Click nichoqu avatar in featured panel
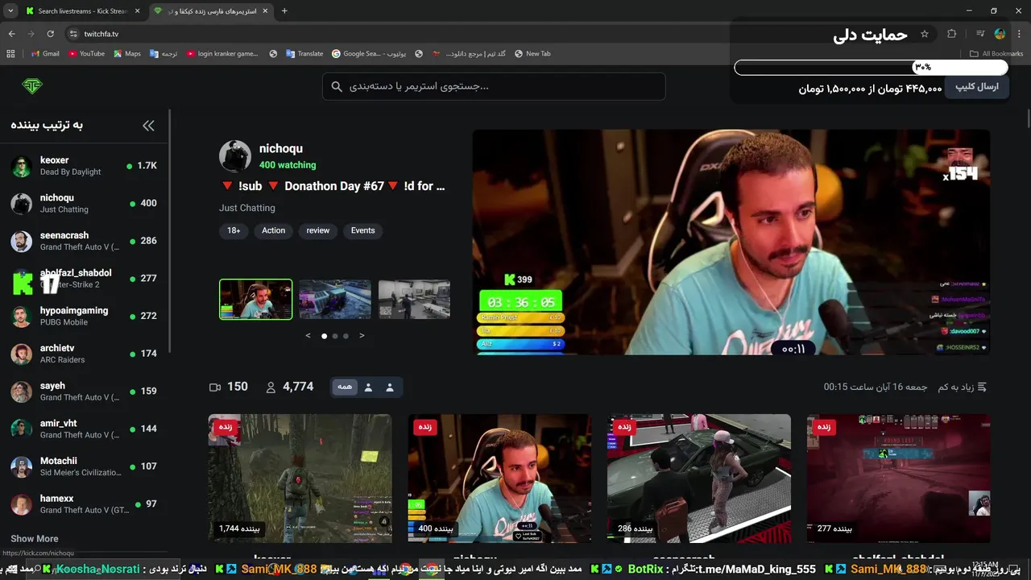1031x580 pixels. click(x=235, y=156)
